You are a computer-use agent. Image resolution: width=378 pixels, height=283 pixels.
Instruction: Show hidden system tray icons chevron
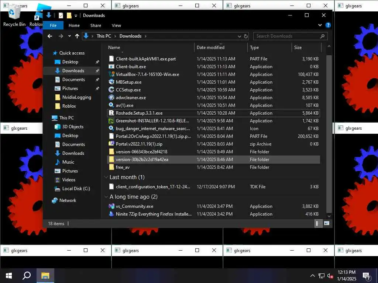tap(312, 276)
